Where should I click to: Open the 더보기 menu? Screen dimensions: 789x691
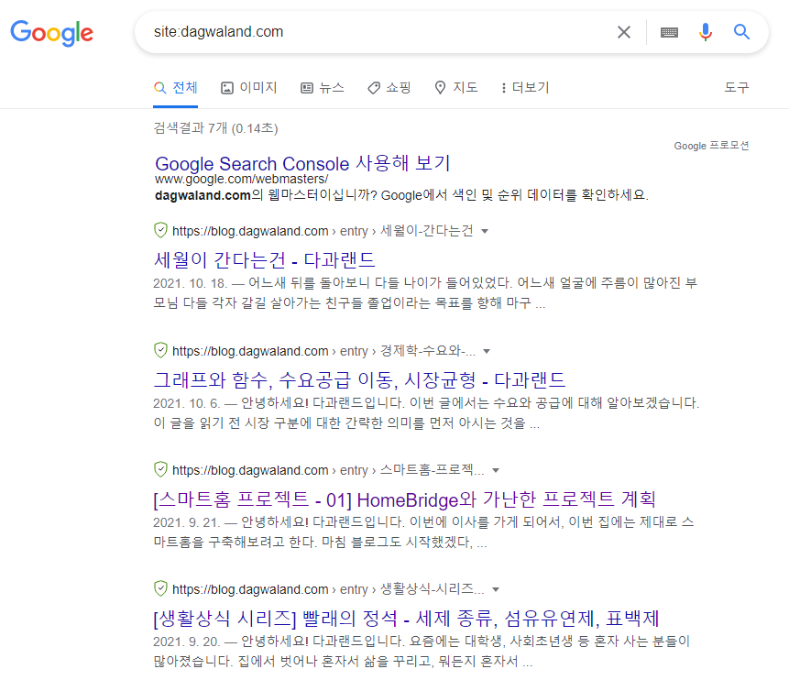(525, 88)
